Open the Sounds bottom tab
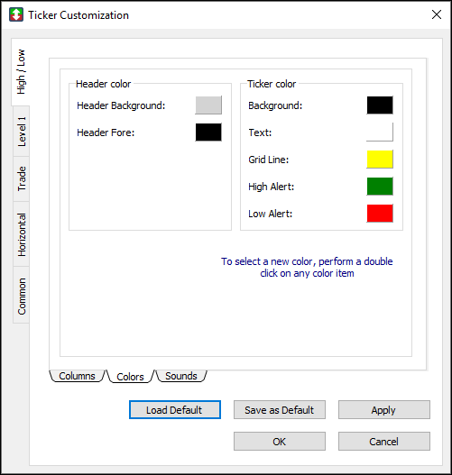 181,376
